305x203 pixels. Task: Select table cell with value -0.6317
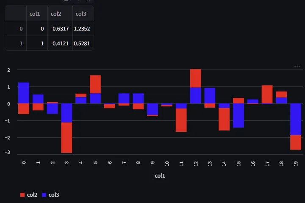(x=60, y=29)
